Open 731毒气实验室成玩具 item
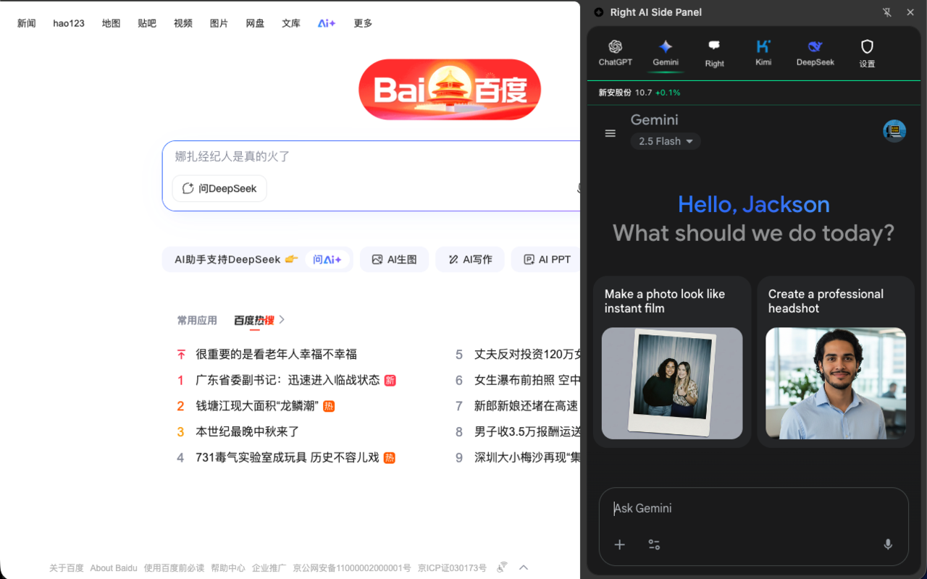927x579 pixels. [x=288, y=457]
